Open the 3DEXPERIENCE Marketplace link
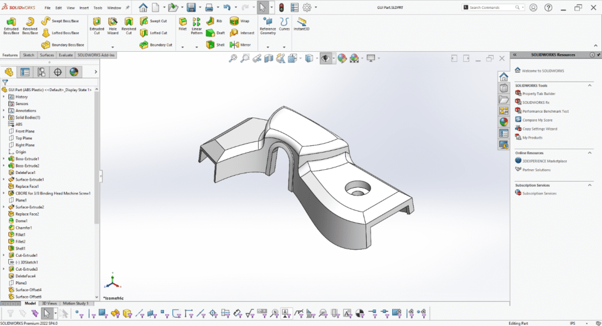The image size is (602, 326). pyautogui.click(x=544, y=160)
